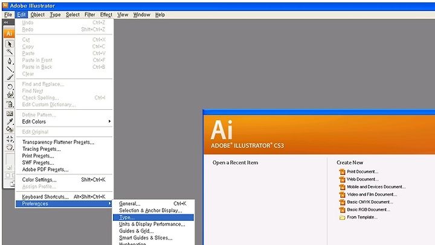The image size is (435, 245).
Task: Open the Effect menu
Action: pos(106,14)
